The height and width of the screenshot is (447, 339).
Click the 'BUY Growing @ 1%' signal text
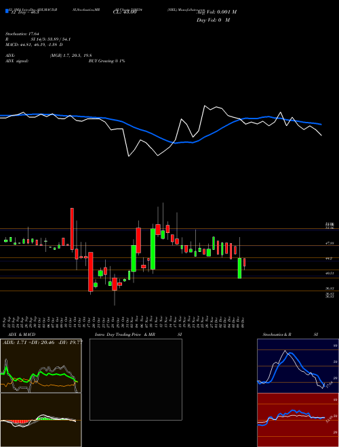(x=106, y=61)
